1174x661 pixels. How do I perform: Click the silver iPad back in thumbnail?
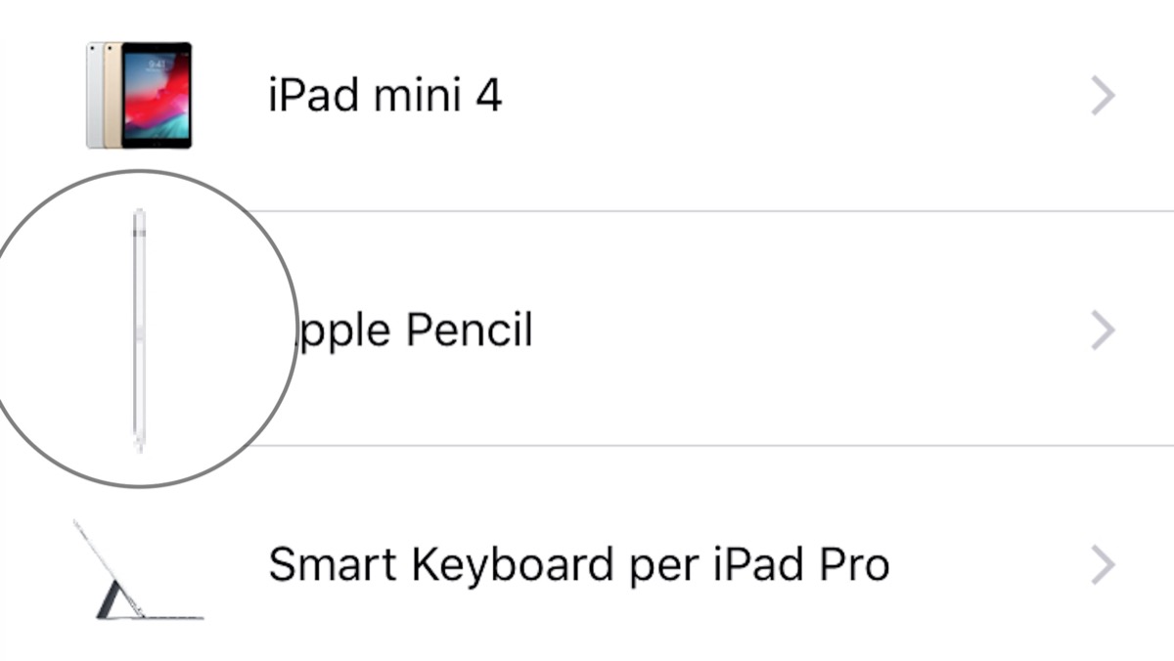(93, 96)
